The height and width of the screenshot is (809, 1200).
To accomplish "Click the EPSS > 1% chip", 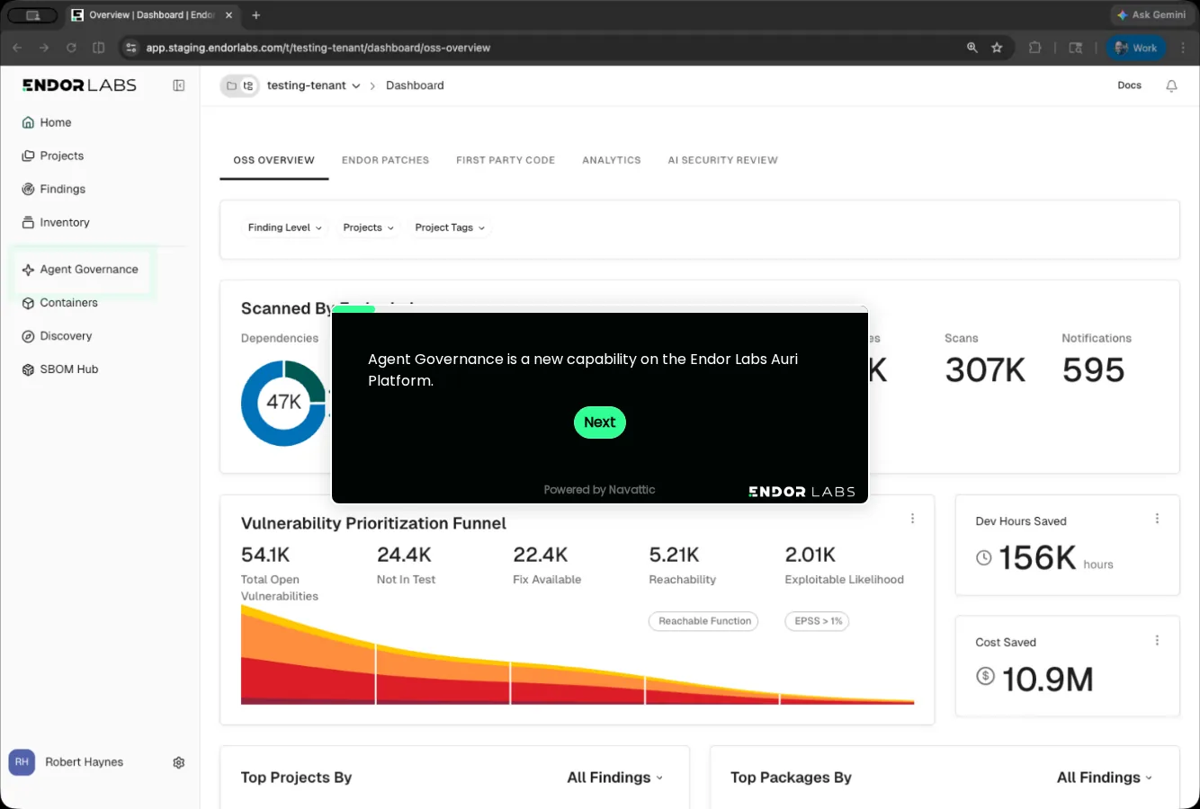I will coord(818,621).
